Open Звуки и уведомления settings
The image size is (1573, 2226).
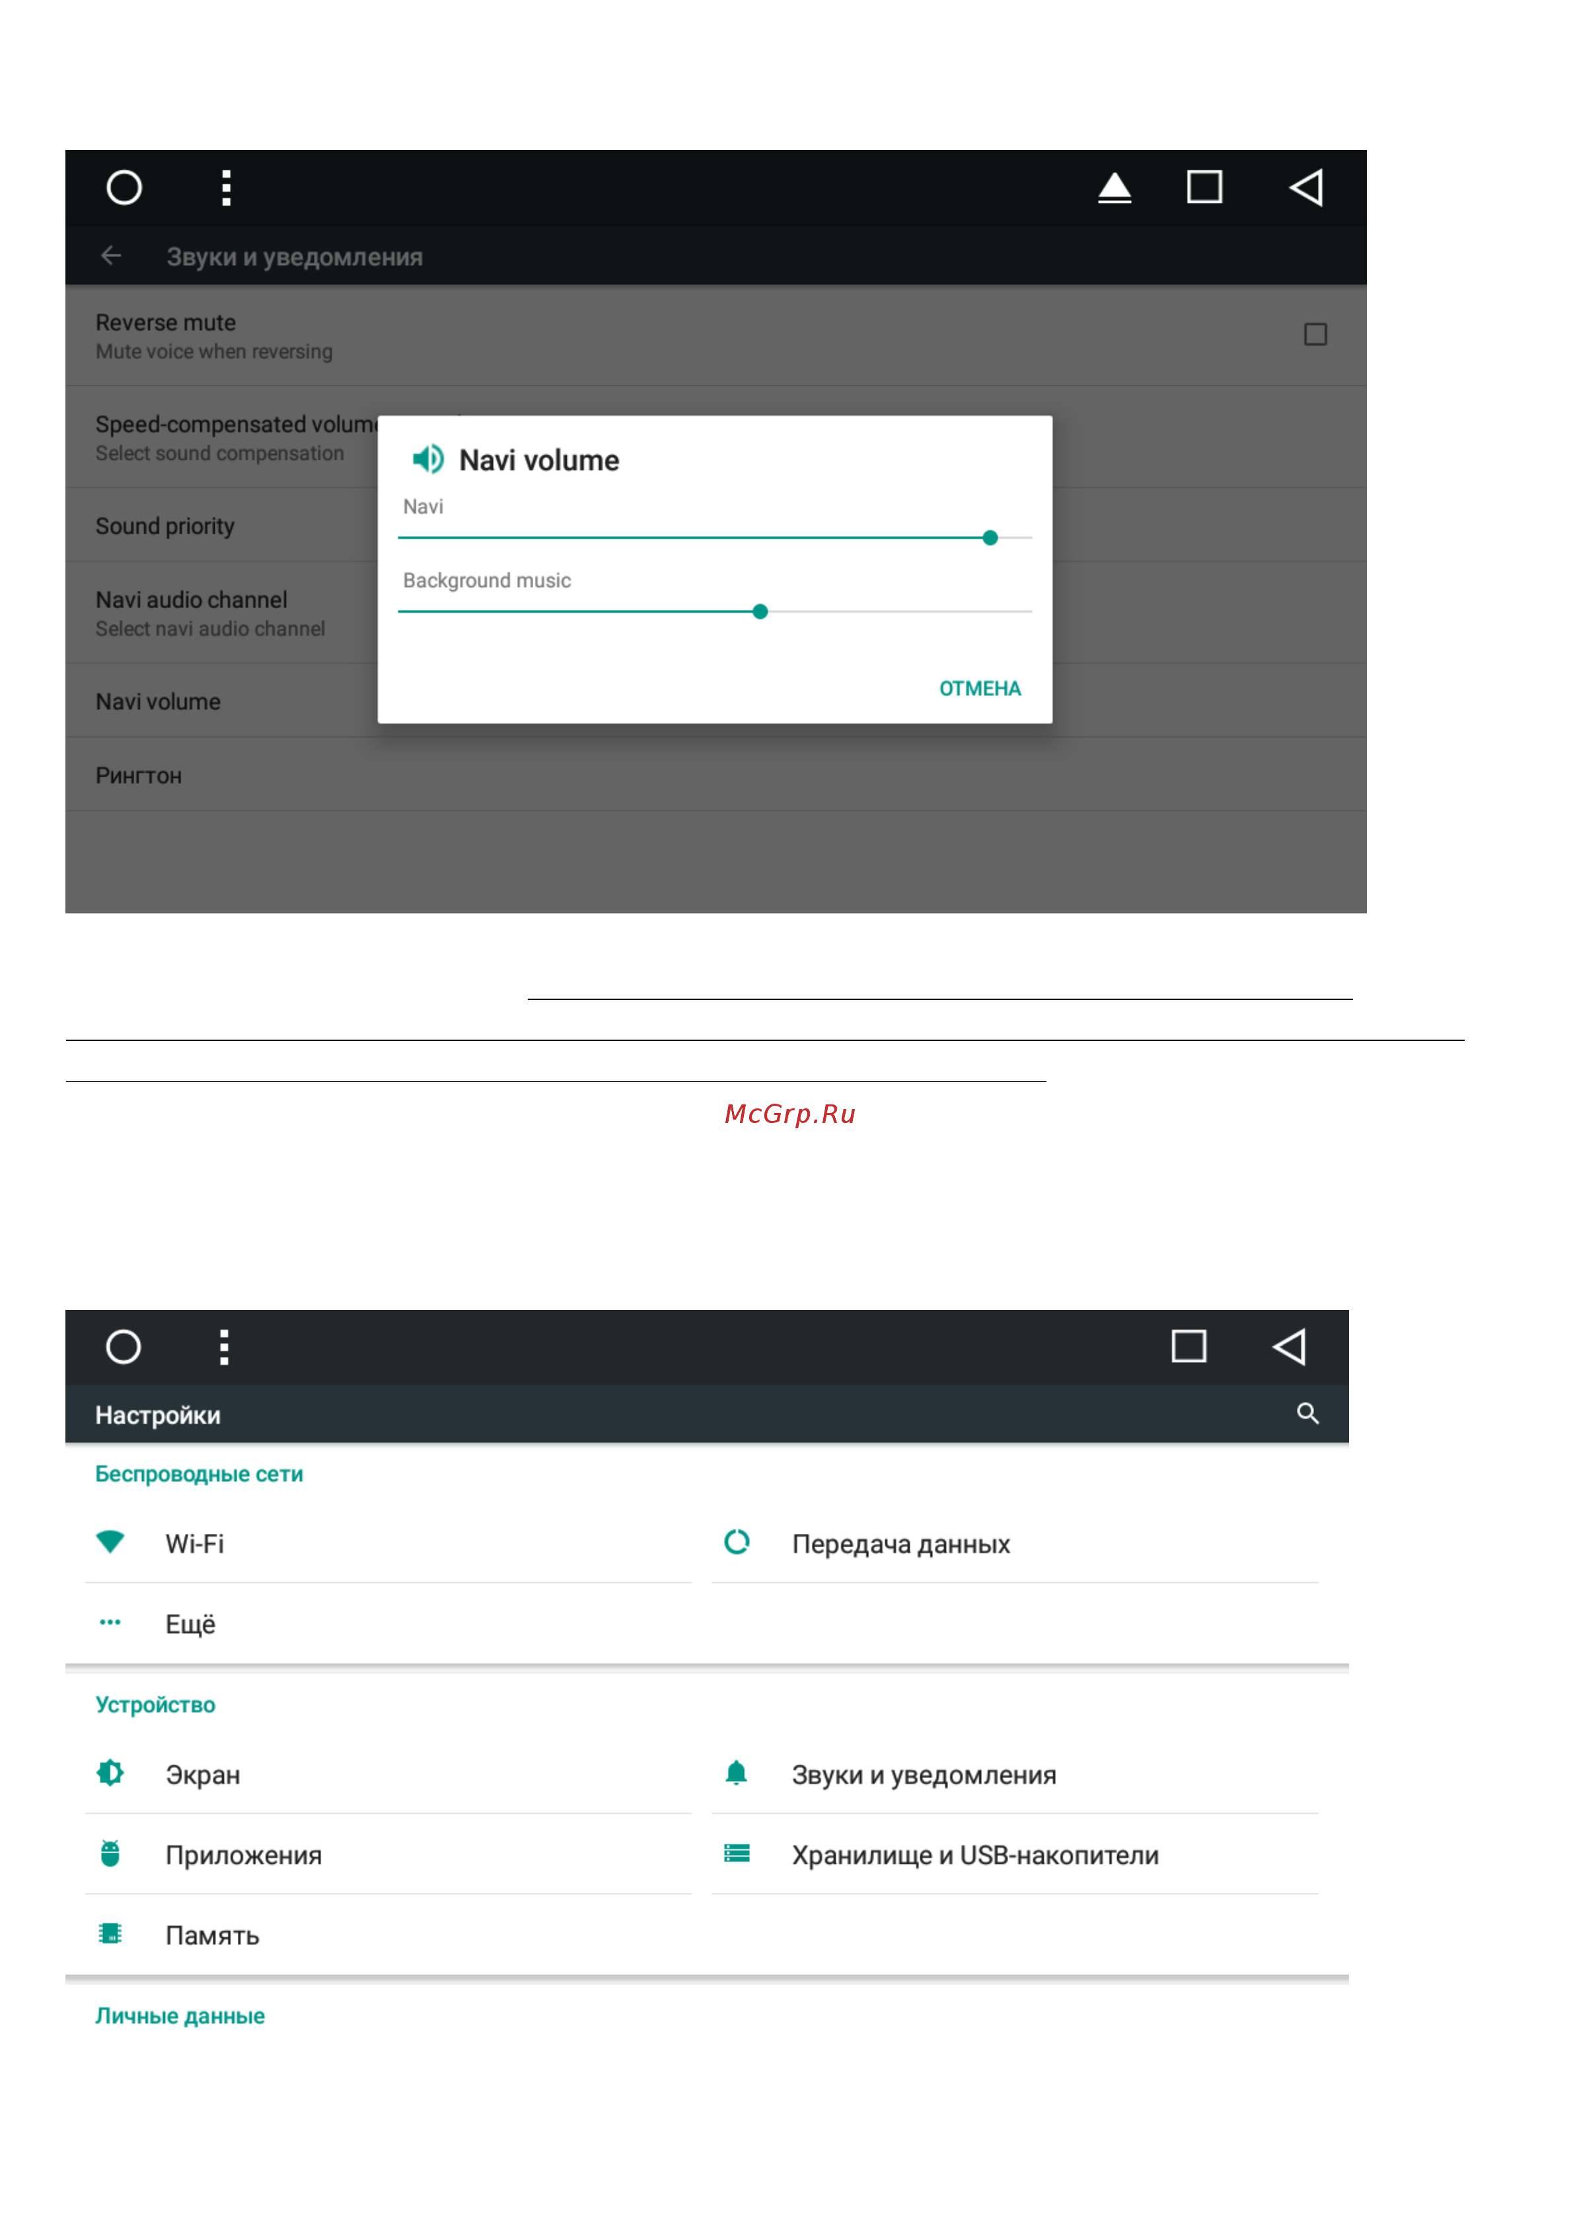pos(1015,1775)
